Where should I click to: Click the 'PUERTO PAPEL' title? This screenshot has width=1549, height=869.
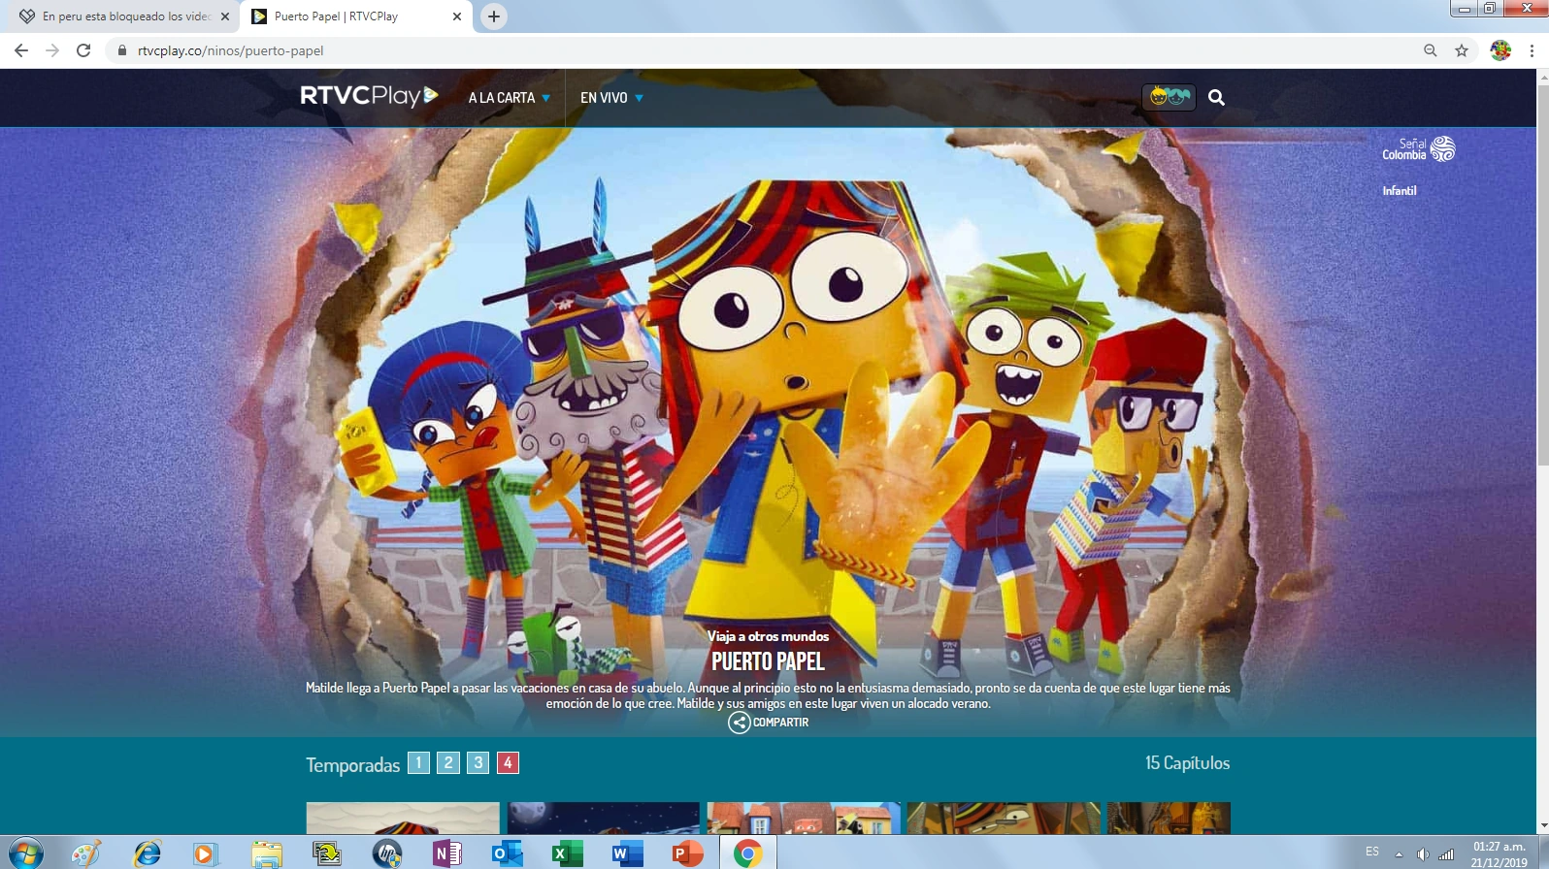768,662
